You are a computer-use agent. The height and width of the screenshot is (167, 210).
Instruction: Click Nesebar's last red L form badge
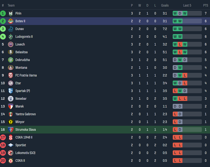click(185, 99)
